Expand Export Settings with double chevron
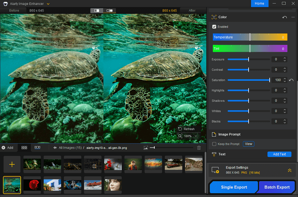The image size is (298, 197). (x=290, y=170)
